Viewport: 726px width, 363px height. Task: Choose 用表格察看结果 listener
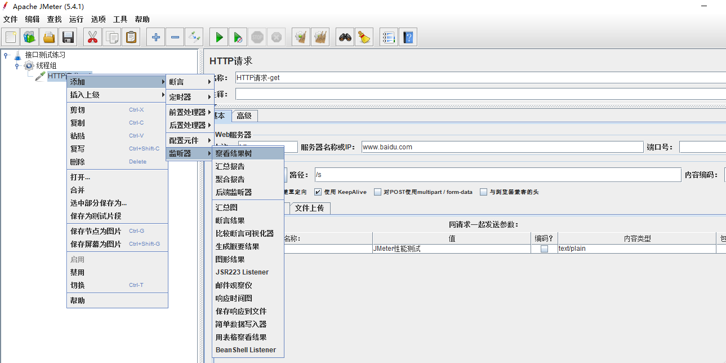coord(248,337)
